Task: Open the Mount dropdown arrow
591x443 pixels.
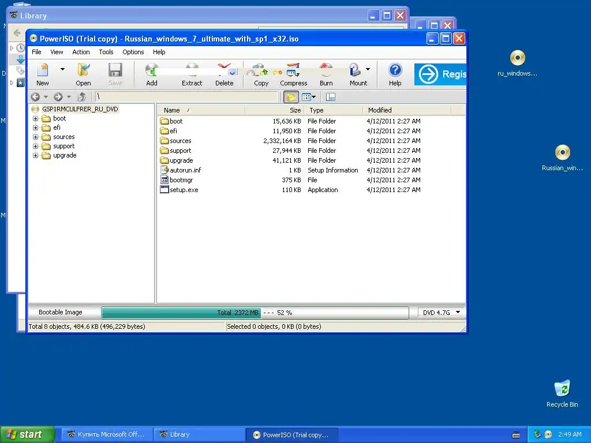Action: [x=368, y=69]
